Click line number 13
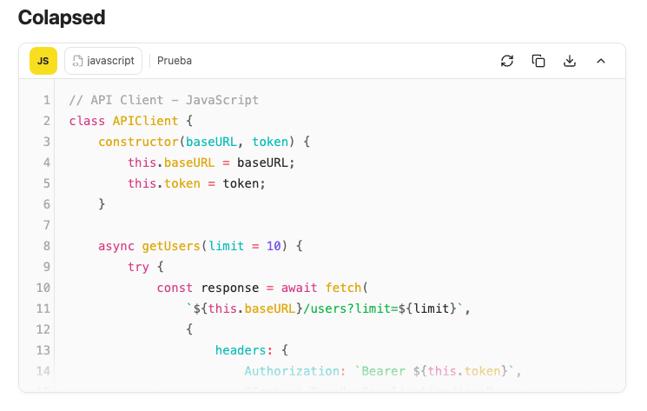The width and height of the screenshot is (647, 411). [43, 350]
